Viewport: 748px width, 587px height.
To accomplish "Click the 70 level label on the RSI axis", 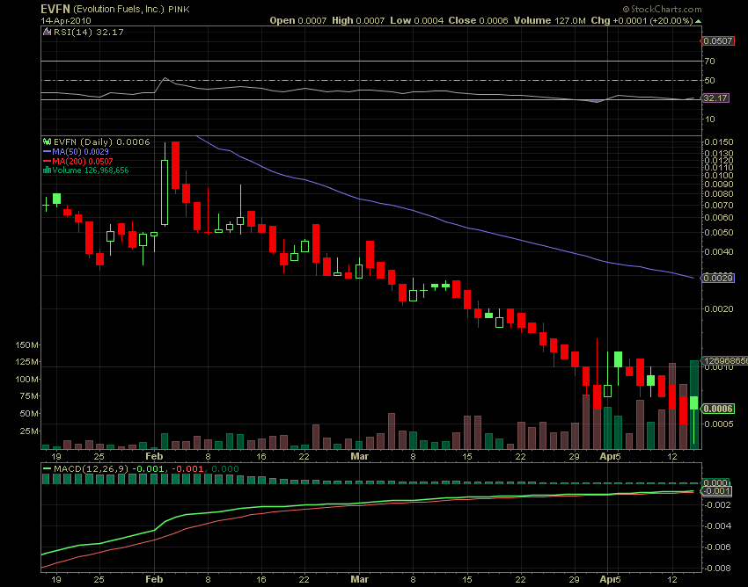I will (x=710, y=61).
